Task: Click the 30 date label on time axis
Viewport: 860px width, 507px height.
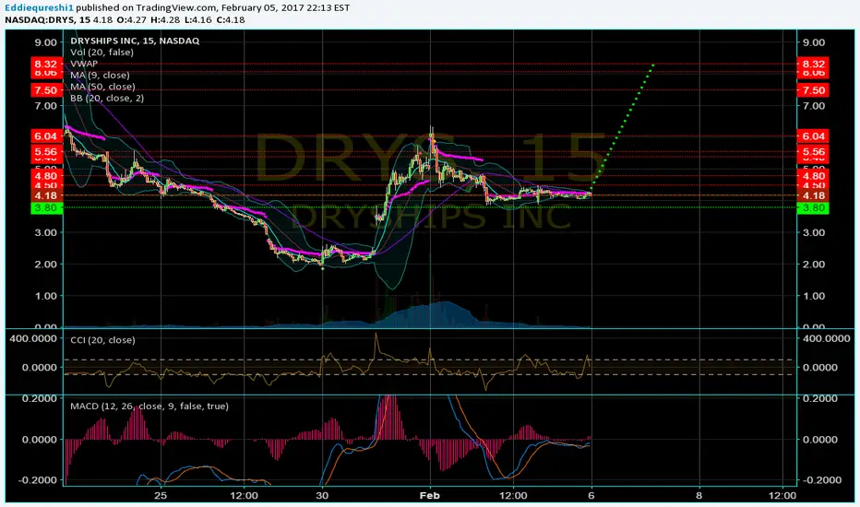Action: (x=322, y=496)
